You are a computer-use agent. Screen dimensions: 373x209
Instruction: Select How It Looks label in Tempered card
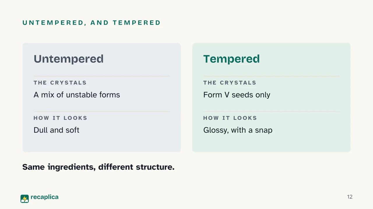[230, 118]
